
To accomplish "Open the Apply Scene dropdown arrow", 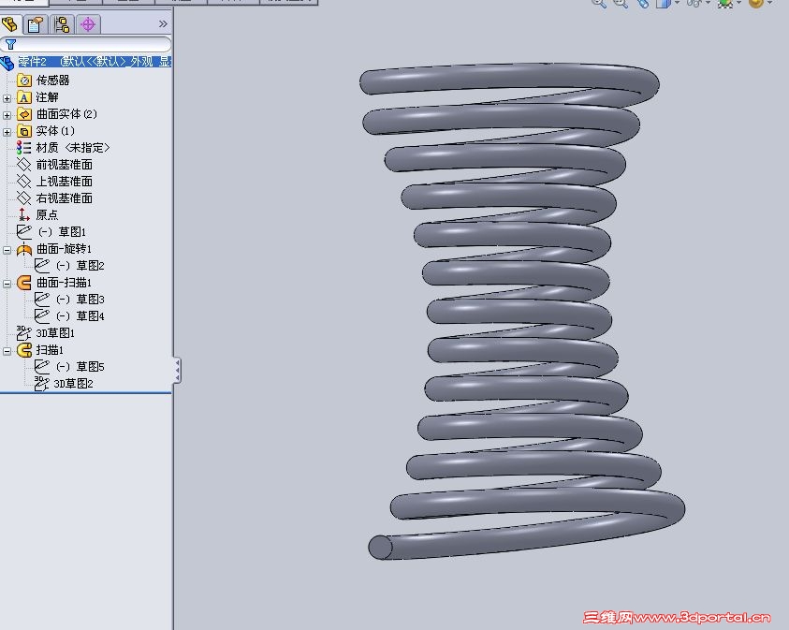I will click(770, 3).
